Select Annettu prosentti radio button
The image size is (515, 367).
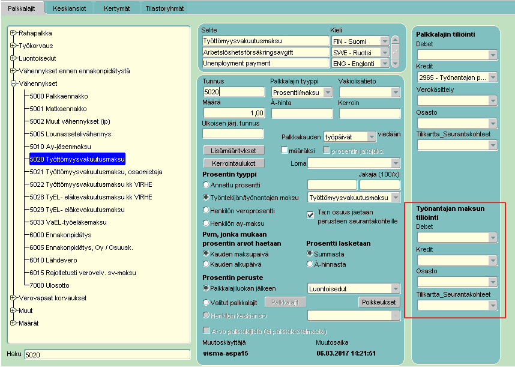206,184
